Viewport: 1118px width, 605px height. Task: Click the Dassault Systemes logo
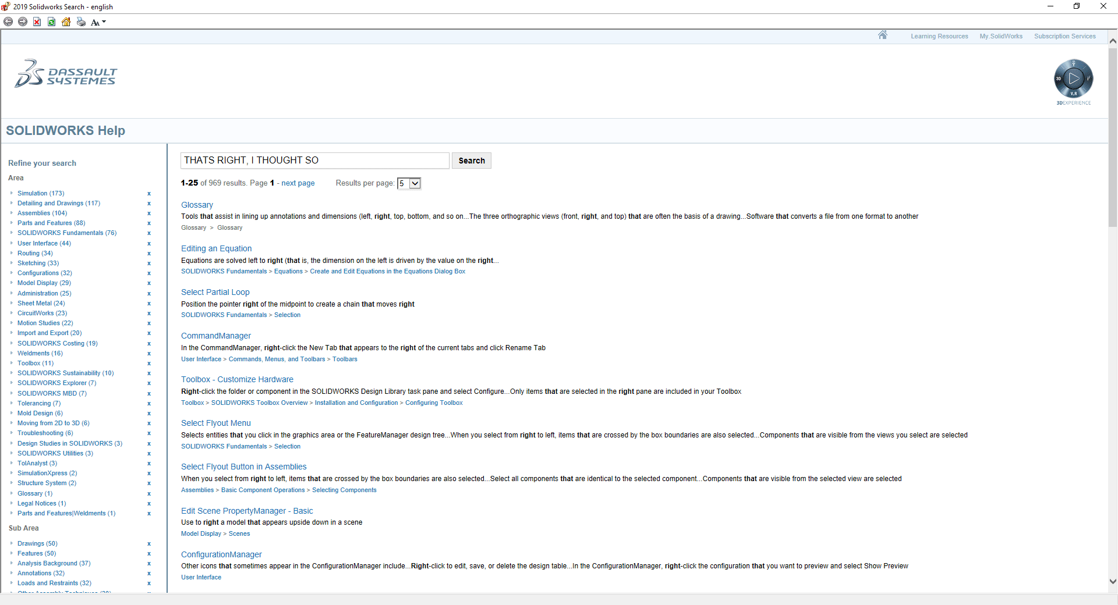pyautogui.click(x=66, y=74)
